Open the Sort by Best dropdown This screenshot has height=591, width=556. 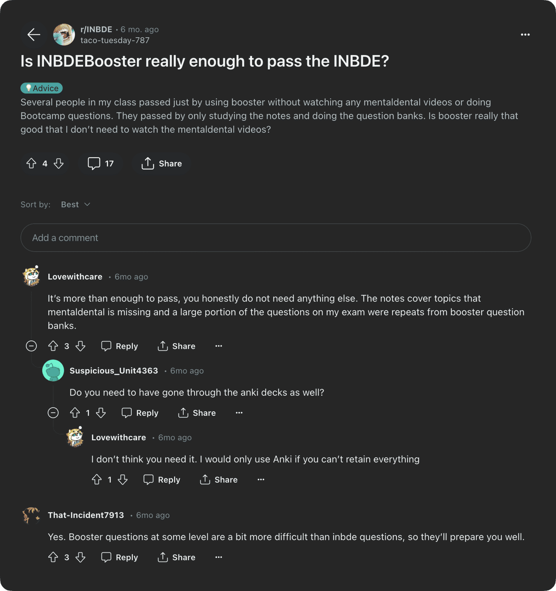click(76, 204)
